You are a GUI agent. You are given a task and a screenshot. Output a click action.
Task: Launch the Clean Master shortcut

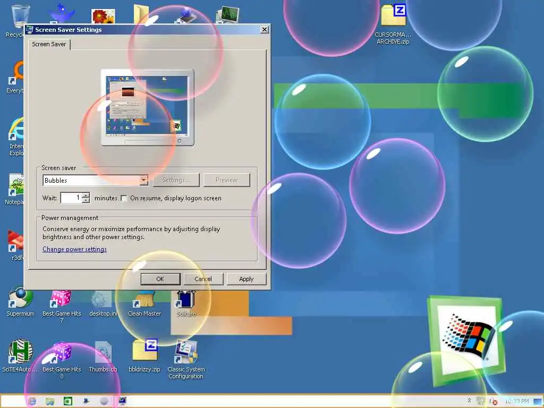click(144, 303)
